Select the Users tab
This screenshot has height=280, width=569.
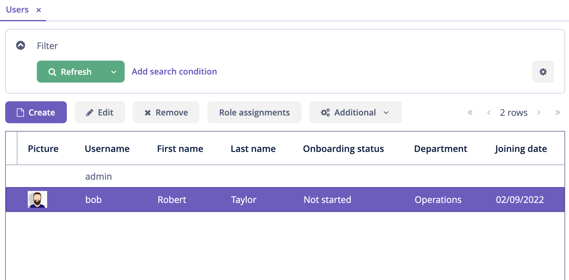tap(17, 10)
